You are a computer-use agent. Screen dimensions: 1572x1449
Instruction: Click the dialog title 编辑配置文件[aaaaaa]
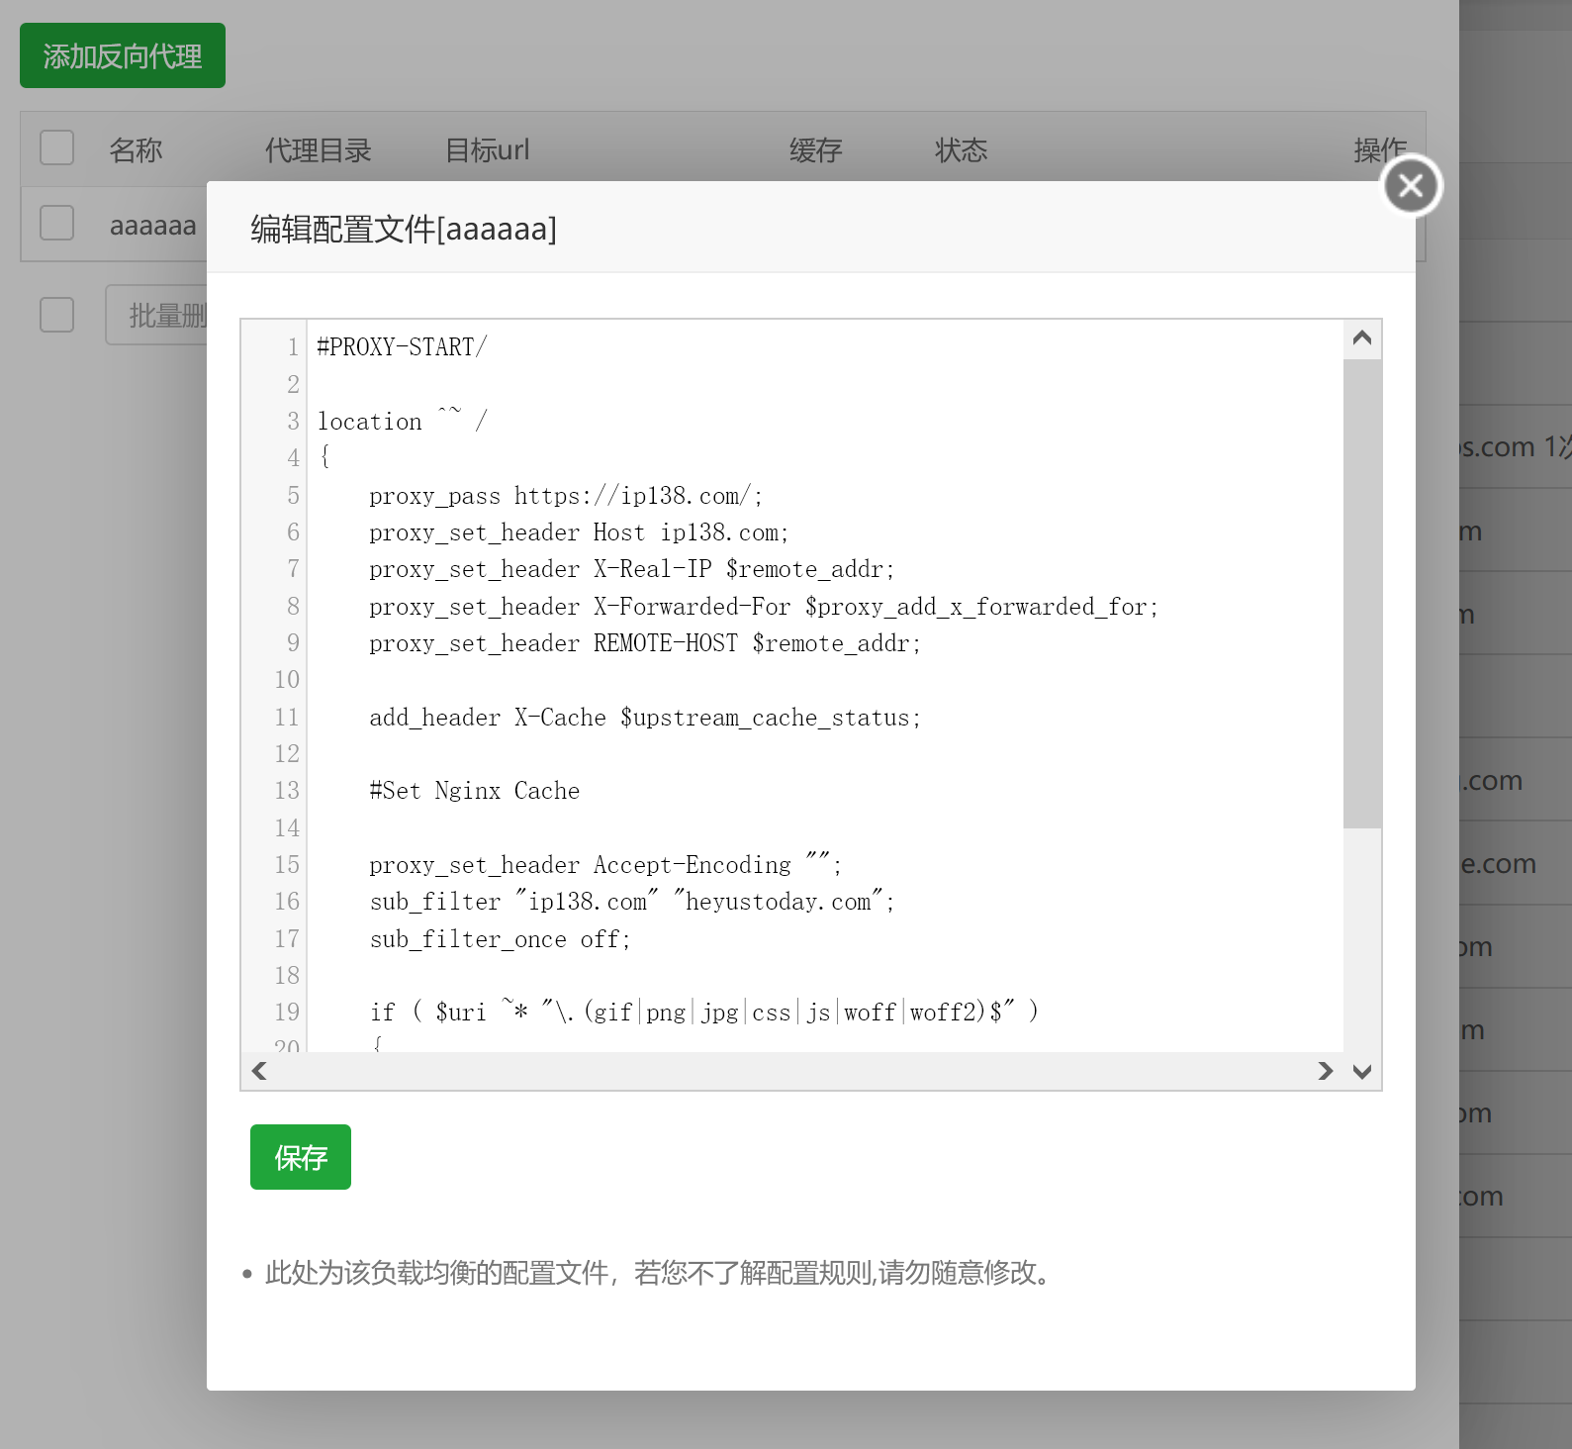pos(404,229)
